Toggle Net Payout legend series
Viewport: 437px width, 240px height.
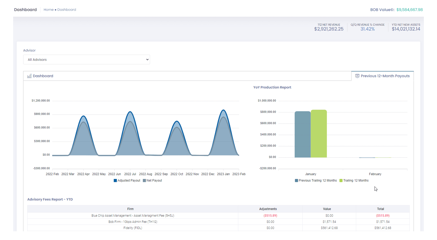click(x=152, y=181)
